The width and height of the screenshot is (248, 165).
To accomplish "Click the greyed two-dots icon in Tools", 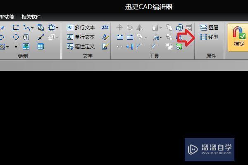I will click(x=120, y=47).
